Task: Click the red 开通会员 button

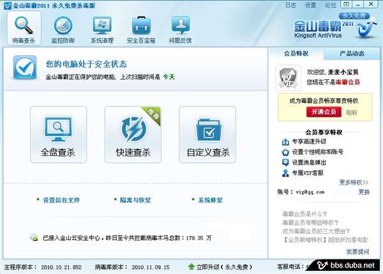Action: (324, 112)
